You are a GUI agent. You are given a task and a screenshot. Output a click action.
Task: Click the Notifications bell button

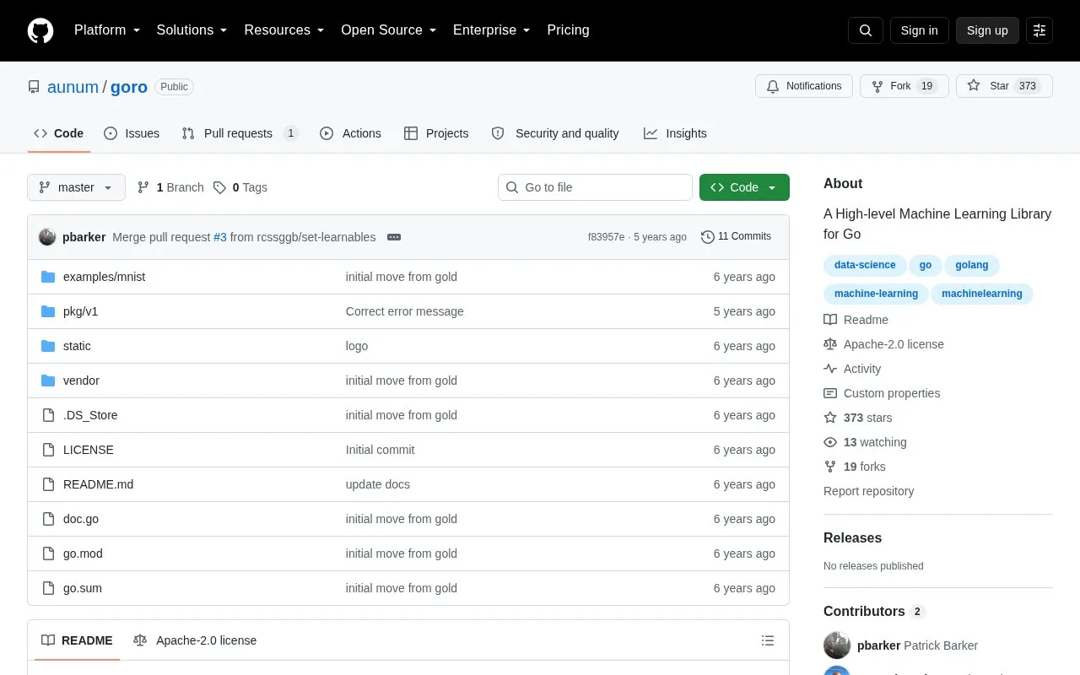[804, 86]
